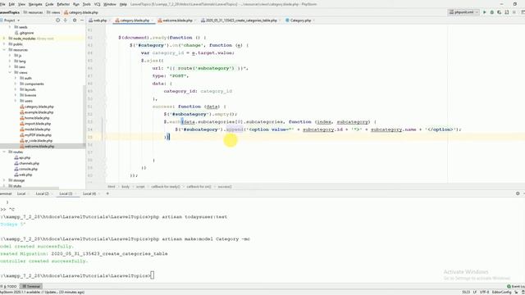The width and height of the screenshot is (525, 295).
Task: Run the phpunit.xml configuration with the play icon
Action: [x=484, y=12]
